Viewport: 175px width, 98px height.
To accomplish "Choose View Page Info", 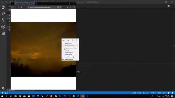I will click(70, 54).
